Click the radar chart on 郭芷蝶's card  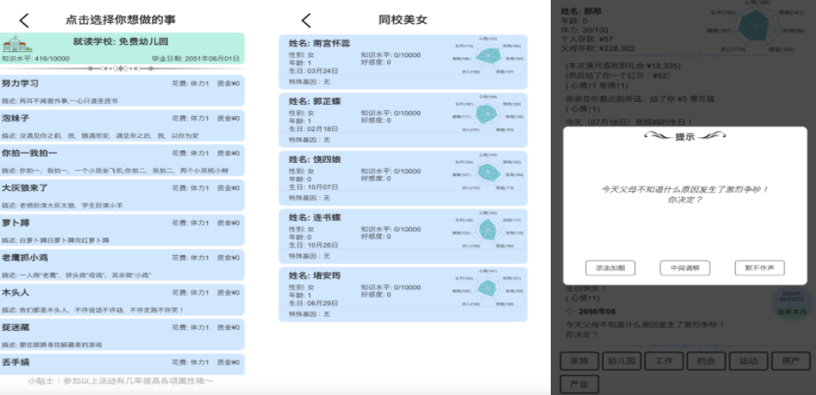pyautogui.click(x=488, y=115)
